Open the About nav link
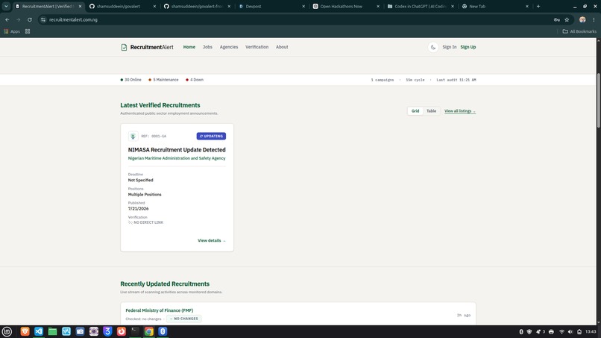 click(x=282, y=47)
